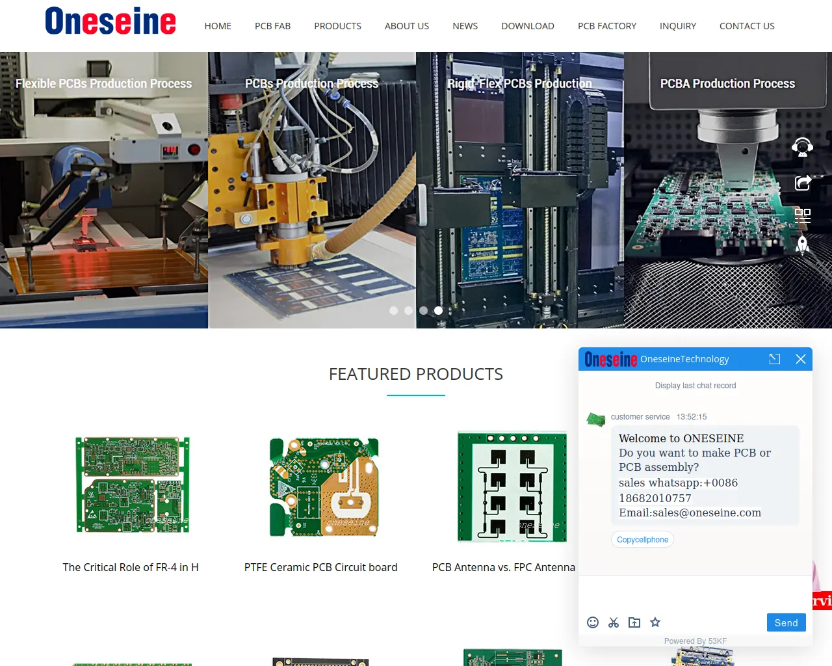Select the second carousel slide dot
The width and height of the screenshot is (832, 666).
[408, 311]
